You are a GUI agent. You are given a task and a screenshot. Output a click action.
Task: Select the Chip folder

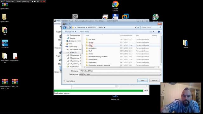click(x=90, y=45)
